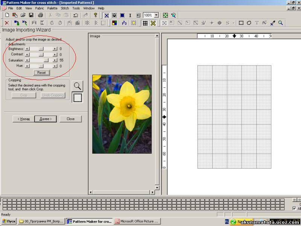Select the yellow full cross stitch icon
This screenshot has height=226, width=301.
[x=153, y=23]
